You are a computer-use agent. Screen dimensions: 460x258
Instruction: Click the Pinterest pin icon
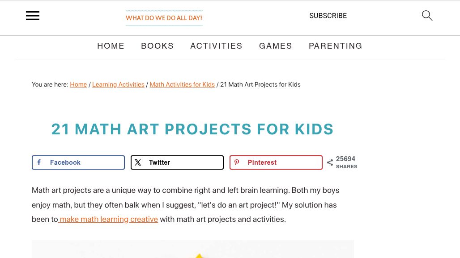(237, 162)
